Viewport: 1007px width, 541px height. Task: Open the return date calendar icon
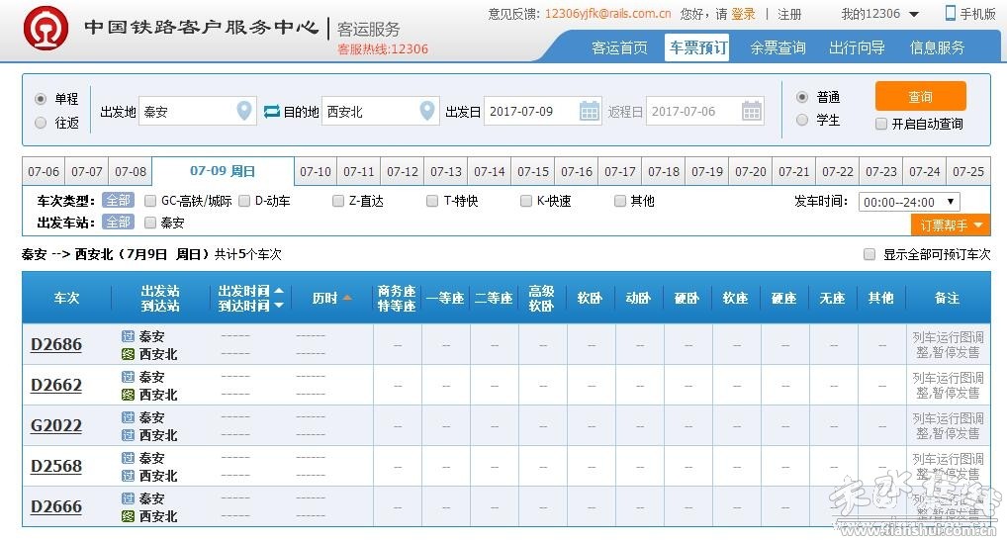pyautogui.click(x=752, y=111)
